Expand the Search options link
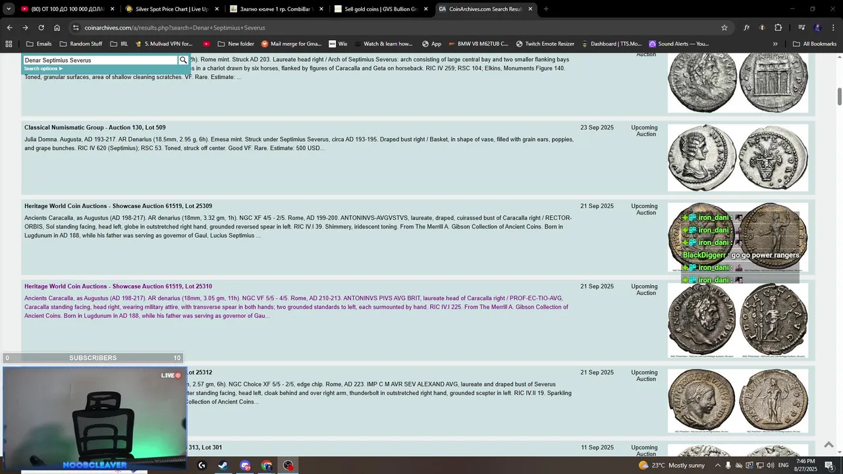 (x=43, y=68)
